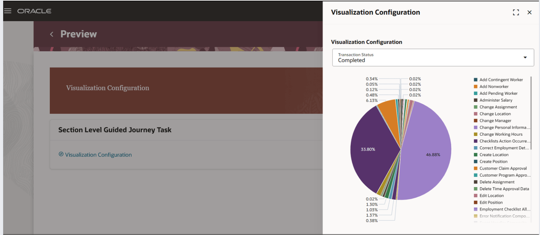
Task: Click the Completed value in Transaction Status
Action: (351, 60)
